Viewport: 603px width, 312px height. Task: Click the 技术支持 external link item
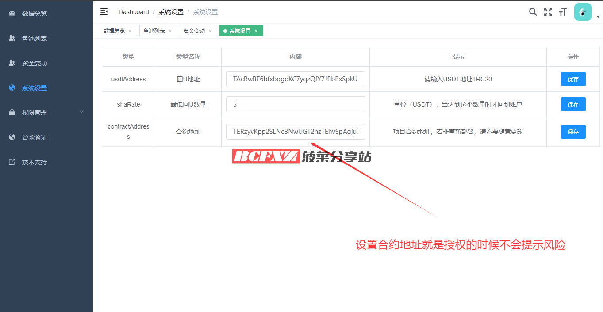(35, 162)
